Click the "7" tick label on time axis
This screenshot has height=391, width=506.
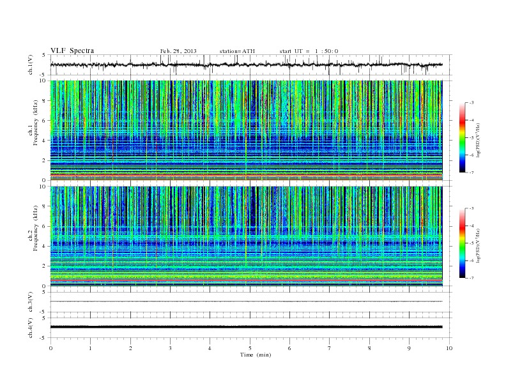point(329,348)
